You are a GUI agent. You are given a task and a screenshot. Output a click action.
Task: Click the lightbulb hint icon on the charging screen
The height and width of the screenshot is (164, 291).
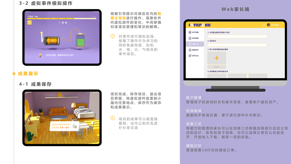coord(40,55)
